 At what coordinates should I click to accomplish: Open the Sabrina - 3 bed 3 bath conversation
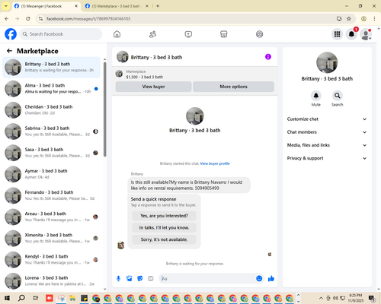click(51, 131)
